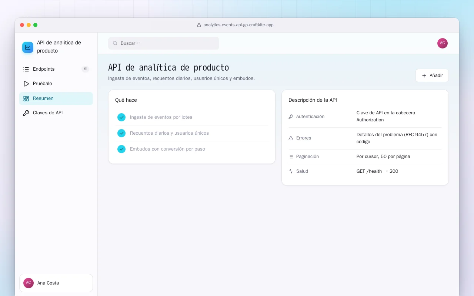Click the Resumen grid icon
Viewport: 474px width, 296px height.
26,98
